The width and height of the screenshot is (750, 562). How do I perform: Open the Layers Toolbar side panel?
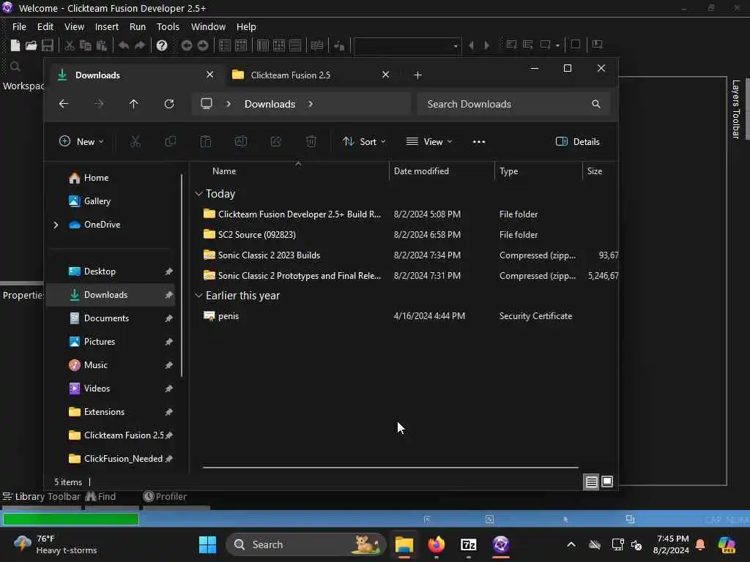pos(735,109)
